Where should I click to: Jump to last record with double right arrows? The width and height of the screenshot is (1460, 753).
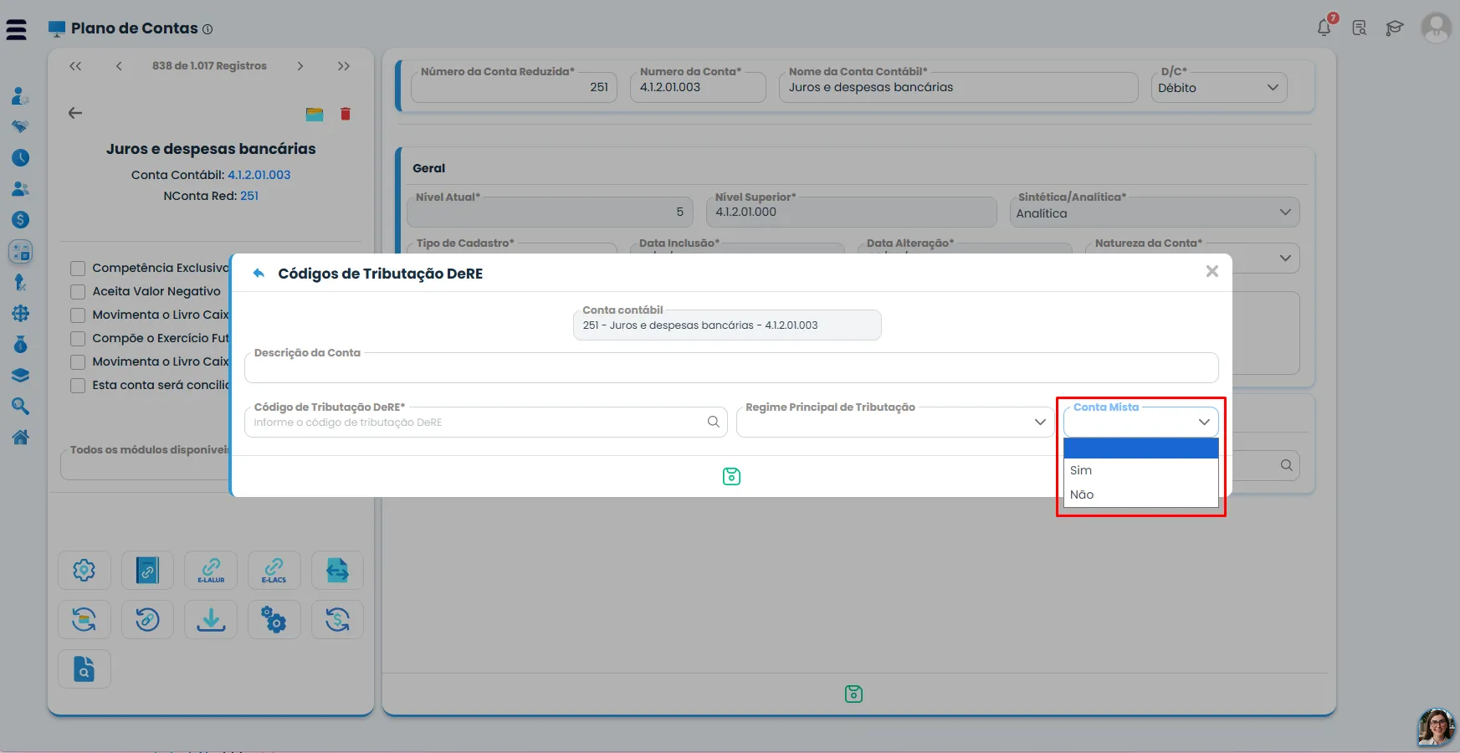click(x=344, y=66)
